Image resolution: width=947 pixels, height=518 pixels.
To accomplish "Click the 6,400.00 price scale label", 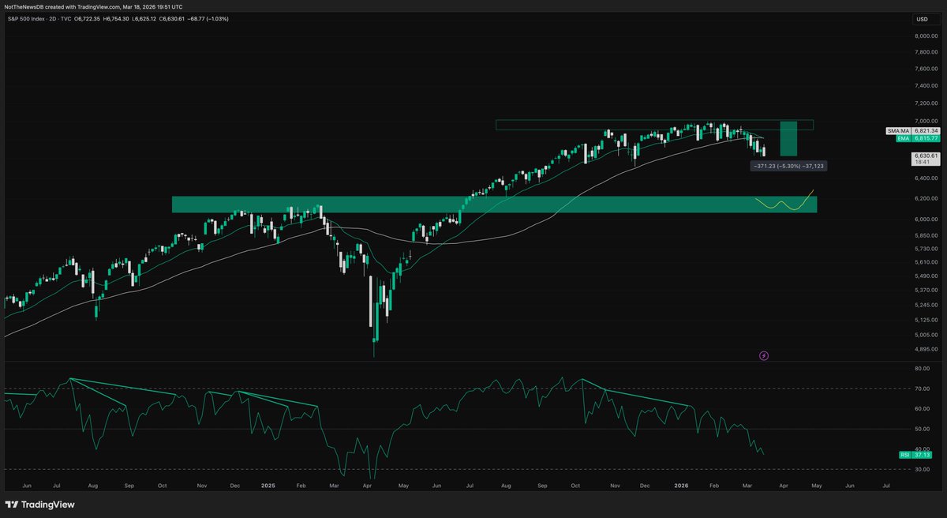I will pos(927,180).
